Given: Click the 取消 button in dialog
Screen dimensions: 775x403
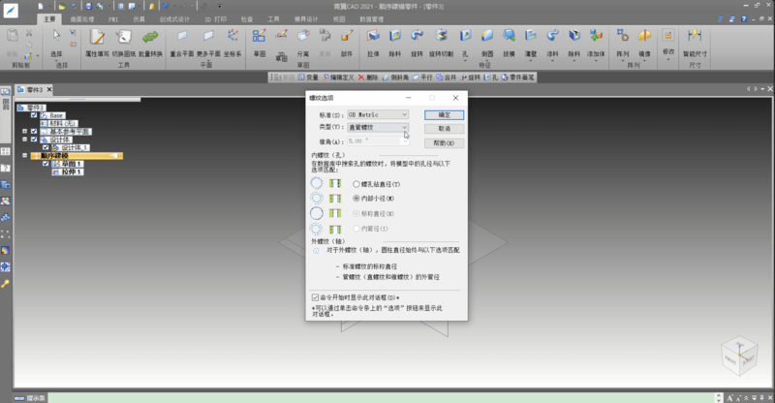Looking at the screenshot, I should pos(444,128).
